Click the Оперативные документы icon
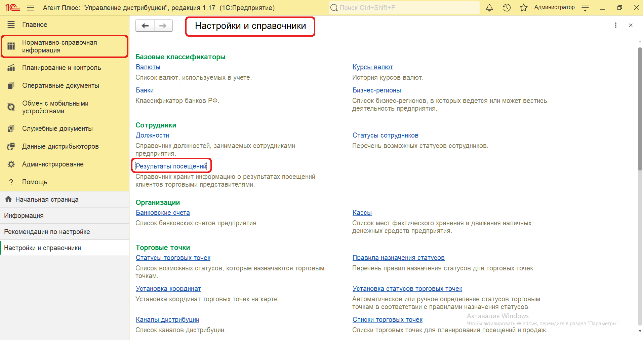The width and height of the screenshot is (643, 340). pyautogui.click(x=11, y=85)
